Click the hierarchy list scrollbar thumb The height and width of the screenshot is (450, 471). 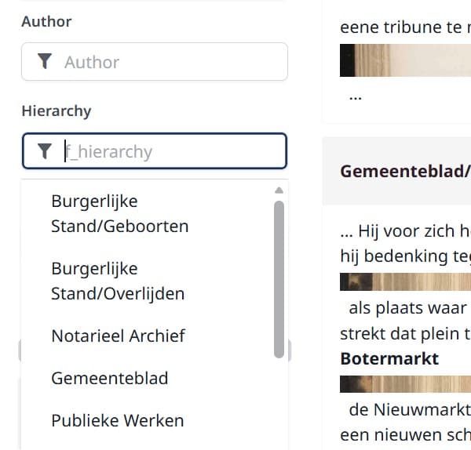(279, 278)
